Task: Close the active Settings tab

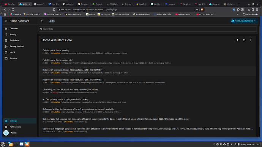Action: [30, 4]
